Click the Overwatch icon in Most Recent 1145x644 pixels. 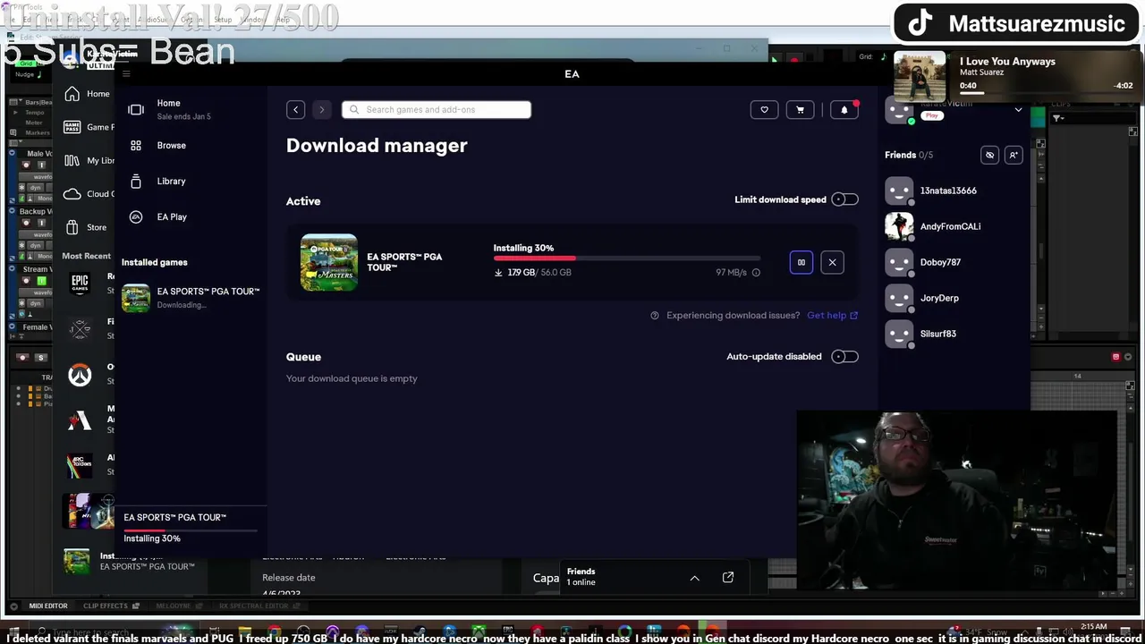click(80, 375)
